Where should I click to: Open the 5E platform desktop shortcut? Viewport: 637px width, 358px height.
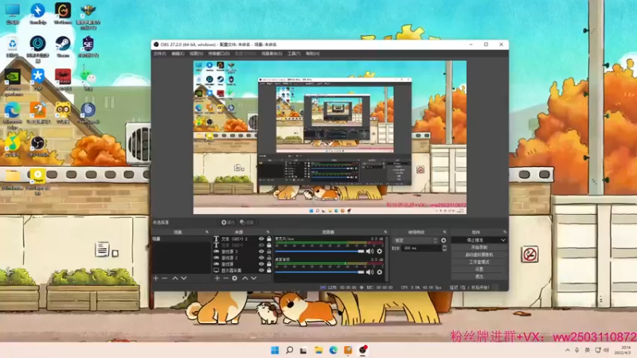(x=88, y=46)
